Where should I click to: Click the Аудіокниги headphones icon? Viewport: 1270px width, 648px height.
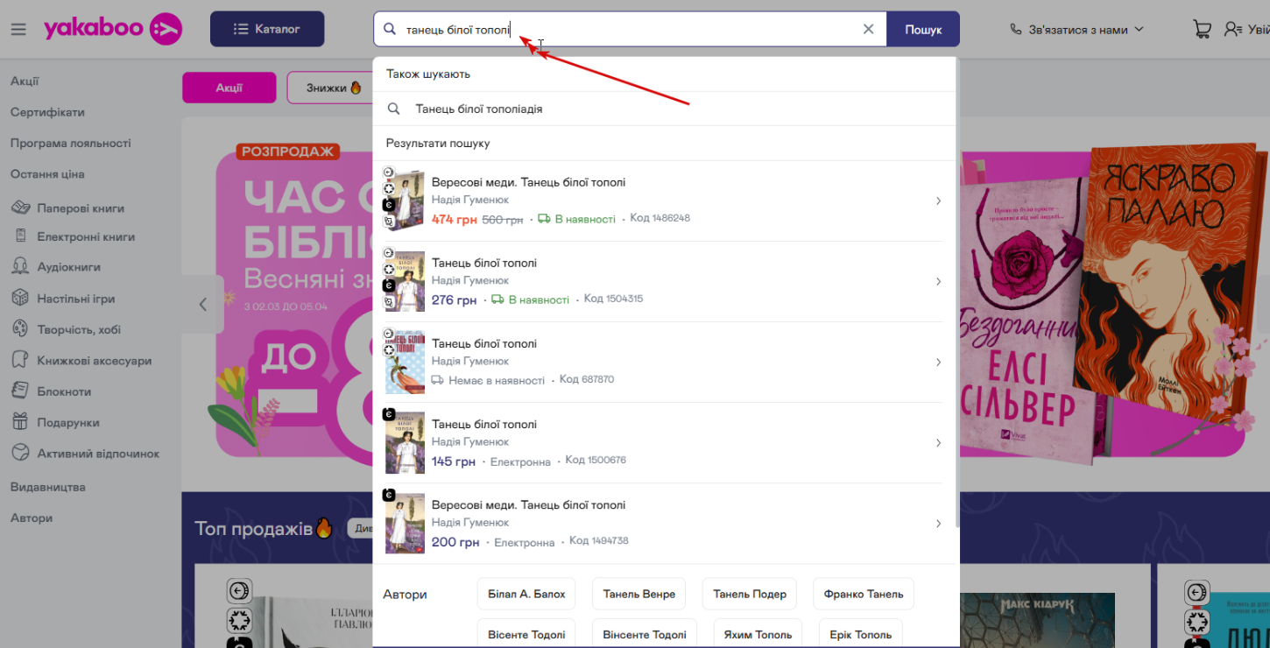20,267
